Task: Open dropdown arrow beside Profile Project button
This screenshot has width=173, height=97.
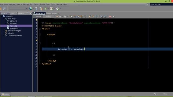Action: [60, 9]
